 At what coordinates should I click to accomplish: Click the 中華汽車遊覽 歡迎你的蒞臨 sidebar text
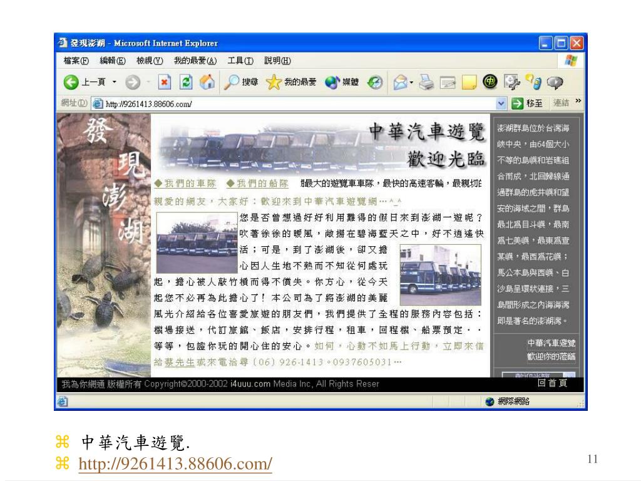coord(551,349)
